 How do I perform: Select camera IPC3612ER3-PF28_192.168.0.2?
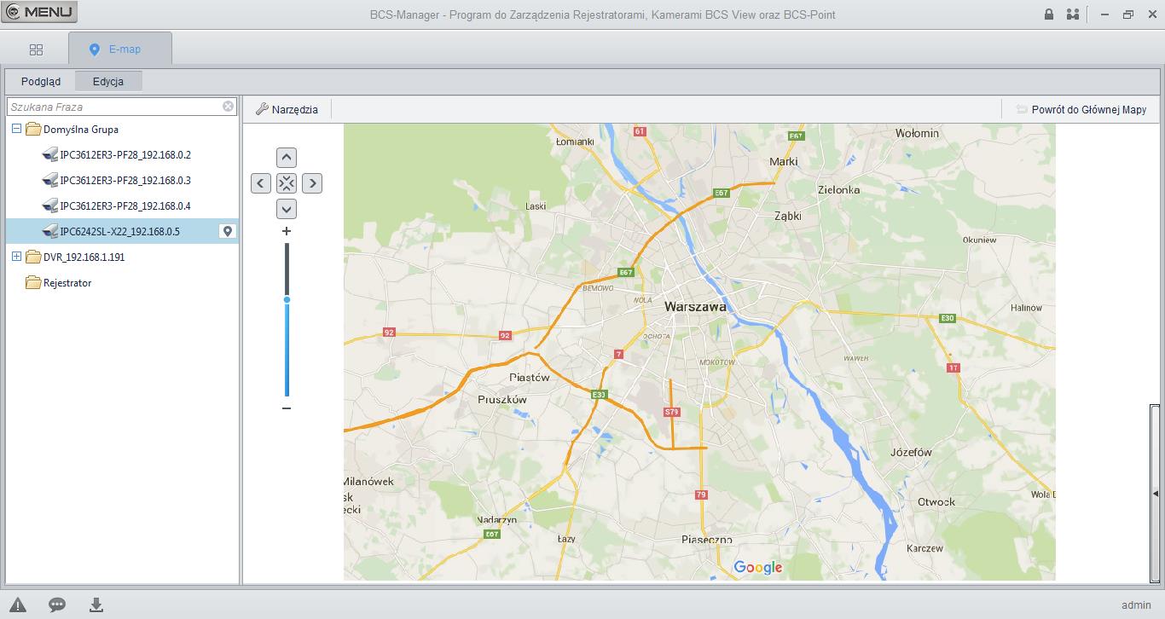pos(125,155)
